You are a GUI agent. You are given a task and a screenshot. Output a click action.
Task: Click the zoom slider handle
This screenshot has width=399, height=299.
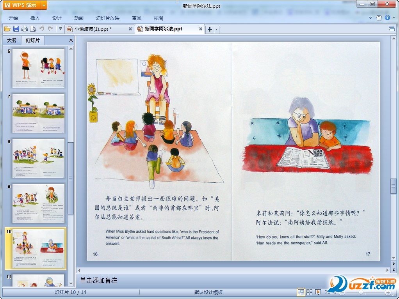coord(361,292)
